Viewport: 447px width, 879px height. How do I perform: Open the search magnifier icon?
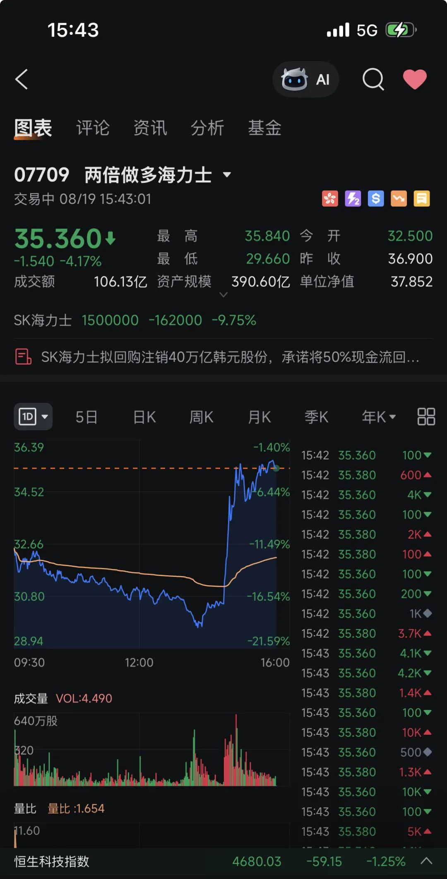pyautogui.click(x=373, y=79)
